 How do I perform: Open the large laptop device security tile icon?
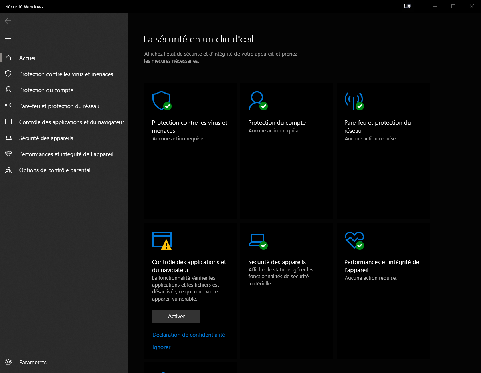pyautogui.click(x=258, y=241)
